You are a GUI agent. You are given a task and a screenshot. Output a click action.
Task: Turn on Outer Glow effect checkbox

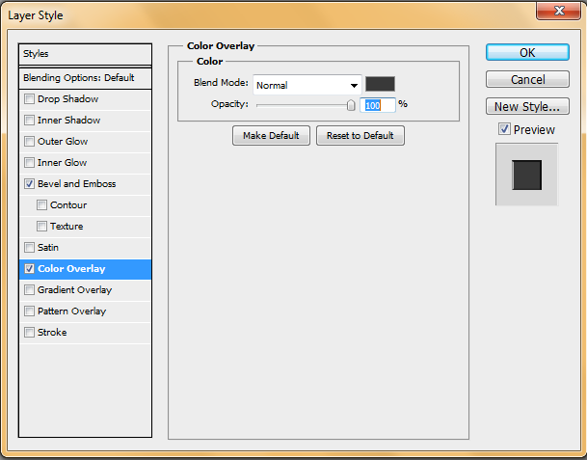point(29,142)
